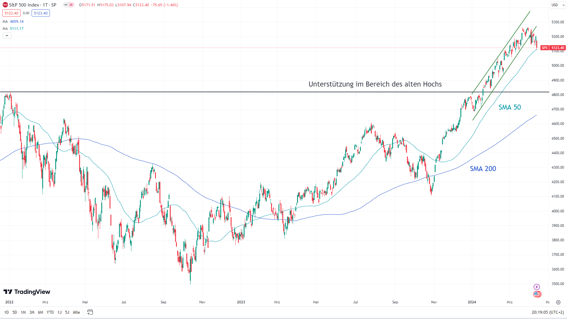Click the pink approximate-data indicator icon
This screenshot has height=319, width=567.
click(x=71, y=5)
